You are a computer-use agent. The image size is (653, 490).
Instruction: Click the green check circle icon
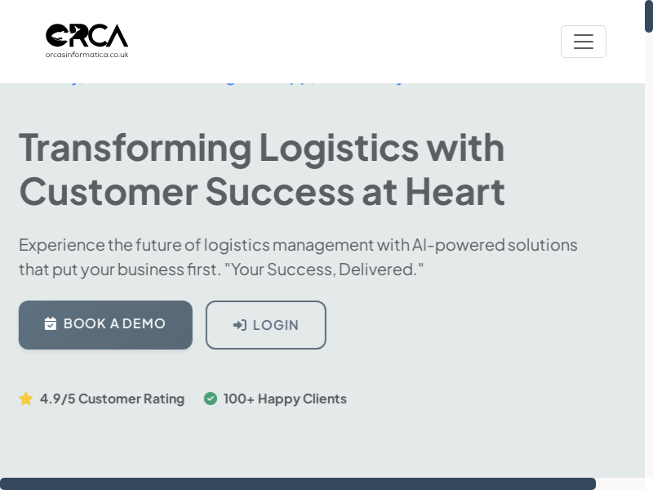pyautogui.click(x=211, y=399)
